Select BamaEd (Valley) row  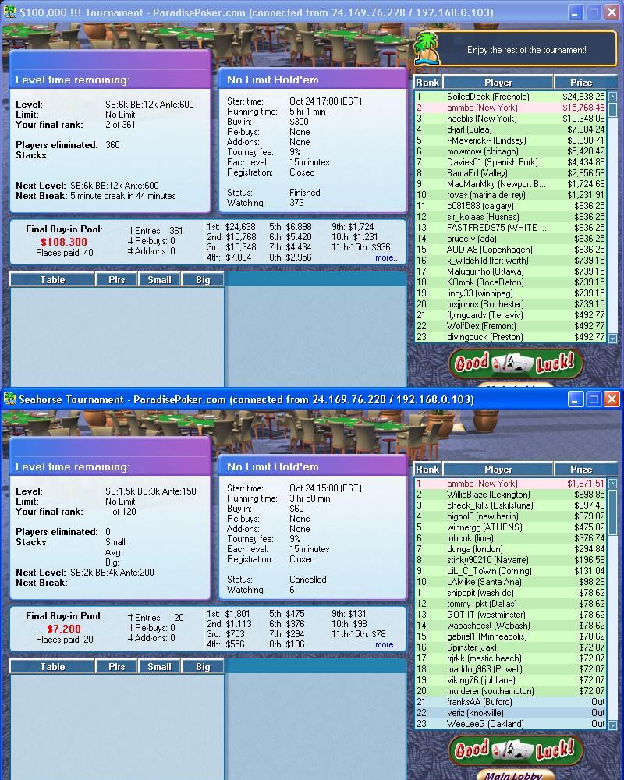(x=511, y=173)
